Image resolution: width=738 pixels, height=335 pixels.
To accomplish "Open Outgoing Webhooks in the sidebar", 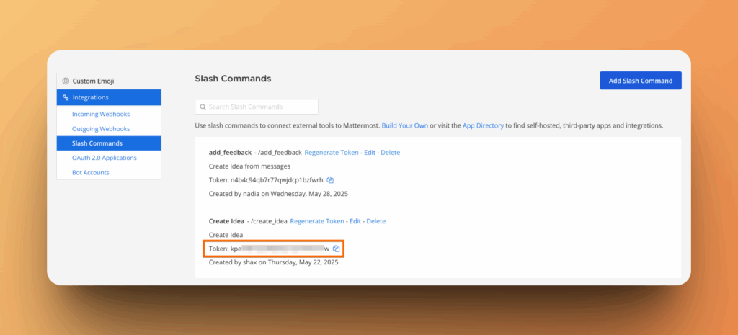I will point(101,128).
